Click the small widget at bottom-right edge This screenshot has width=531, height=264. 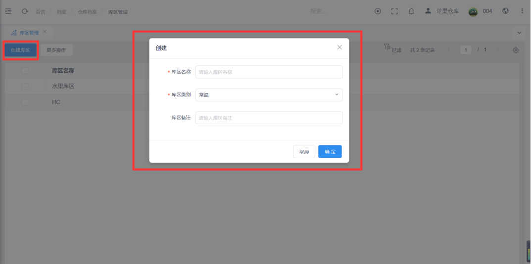[529, 252]
